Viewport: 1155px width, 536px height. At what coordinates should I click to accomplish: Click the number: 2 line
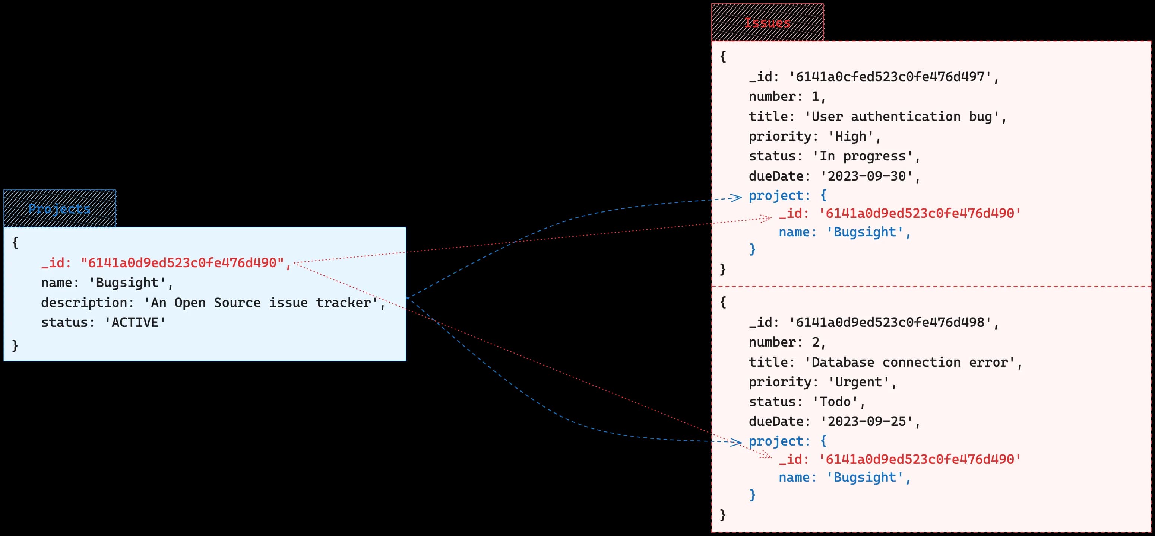point(787,342)
